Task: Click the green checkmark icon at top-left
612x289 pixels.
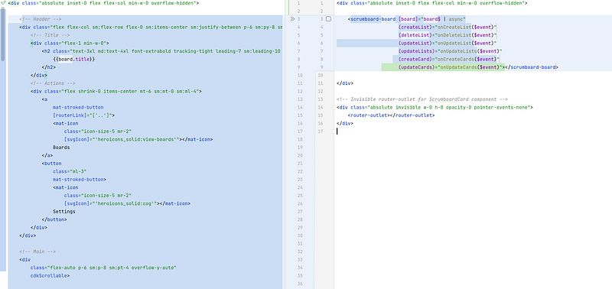Action: (4, 3)
